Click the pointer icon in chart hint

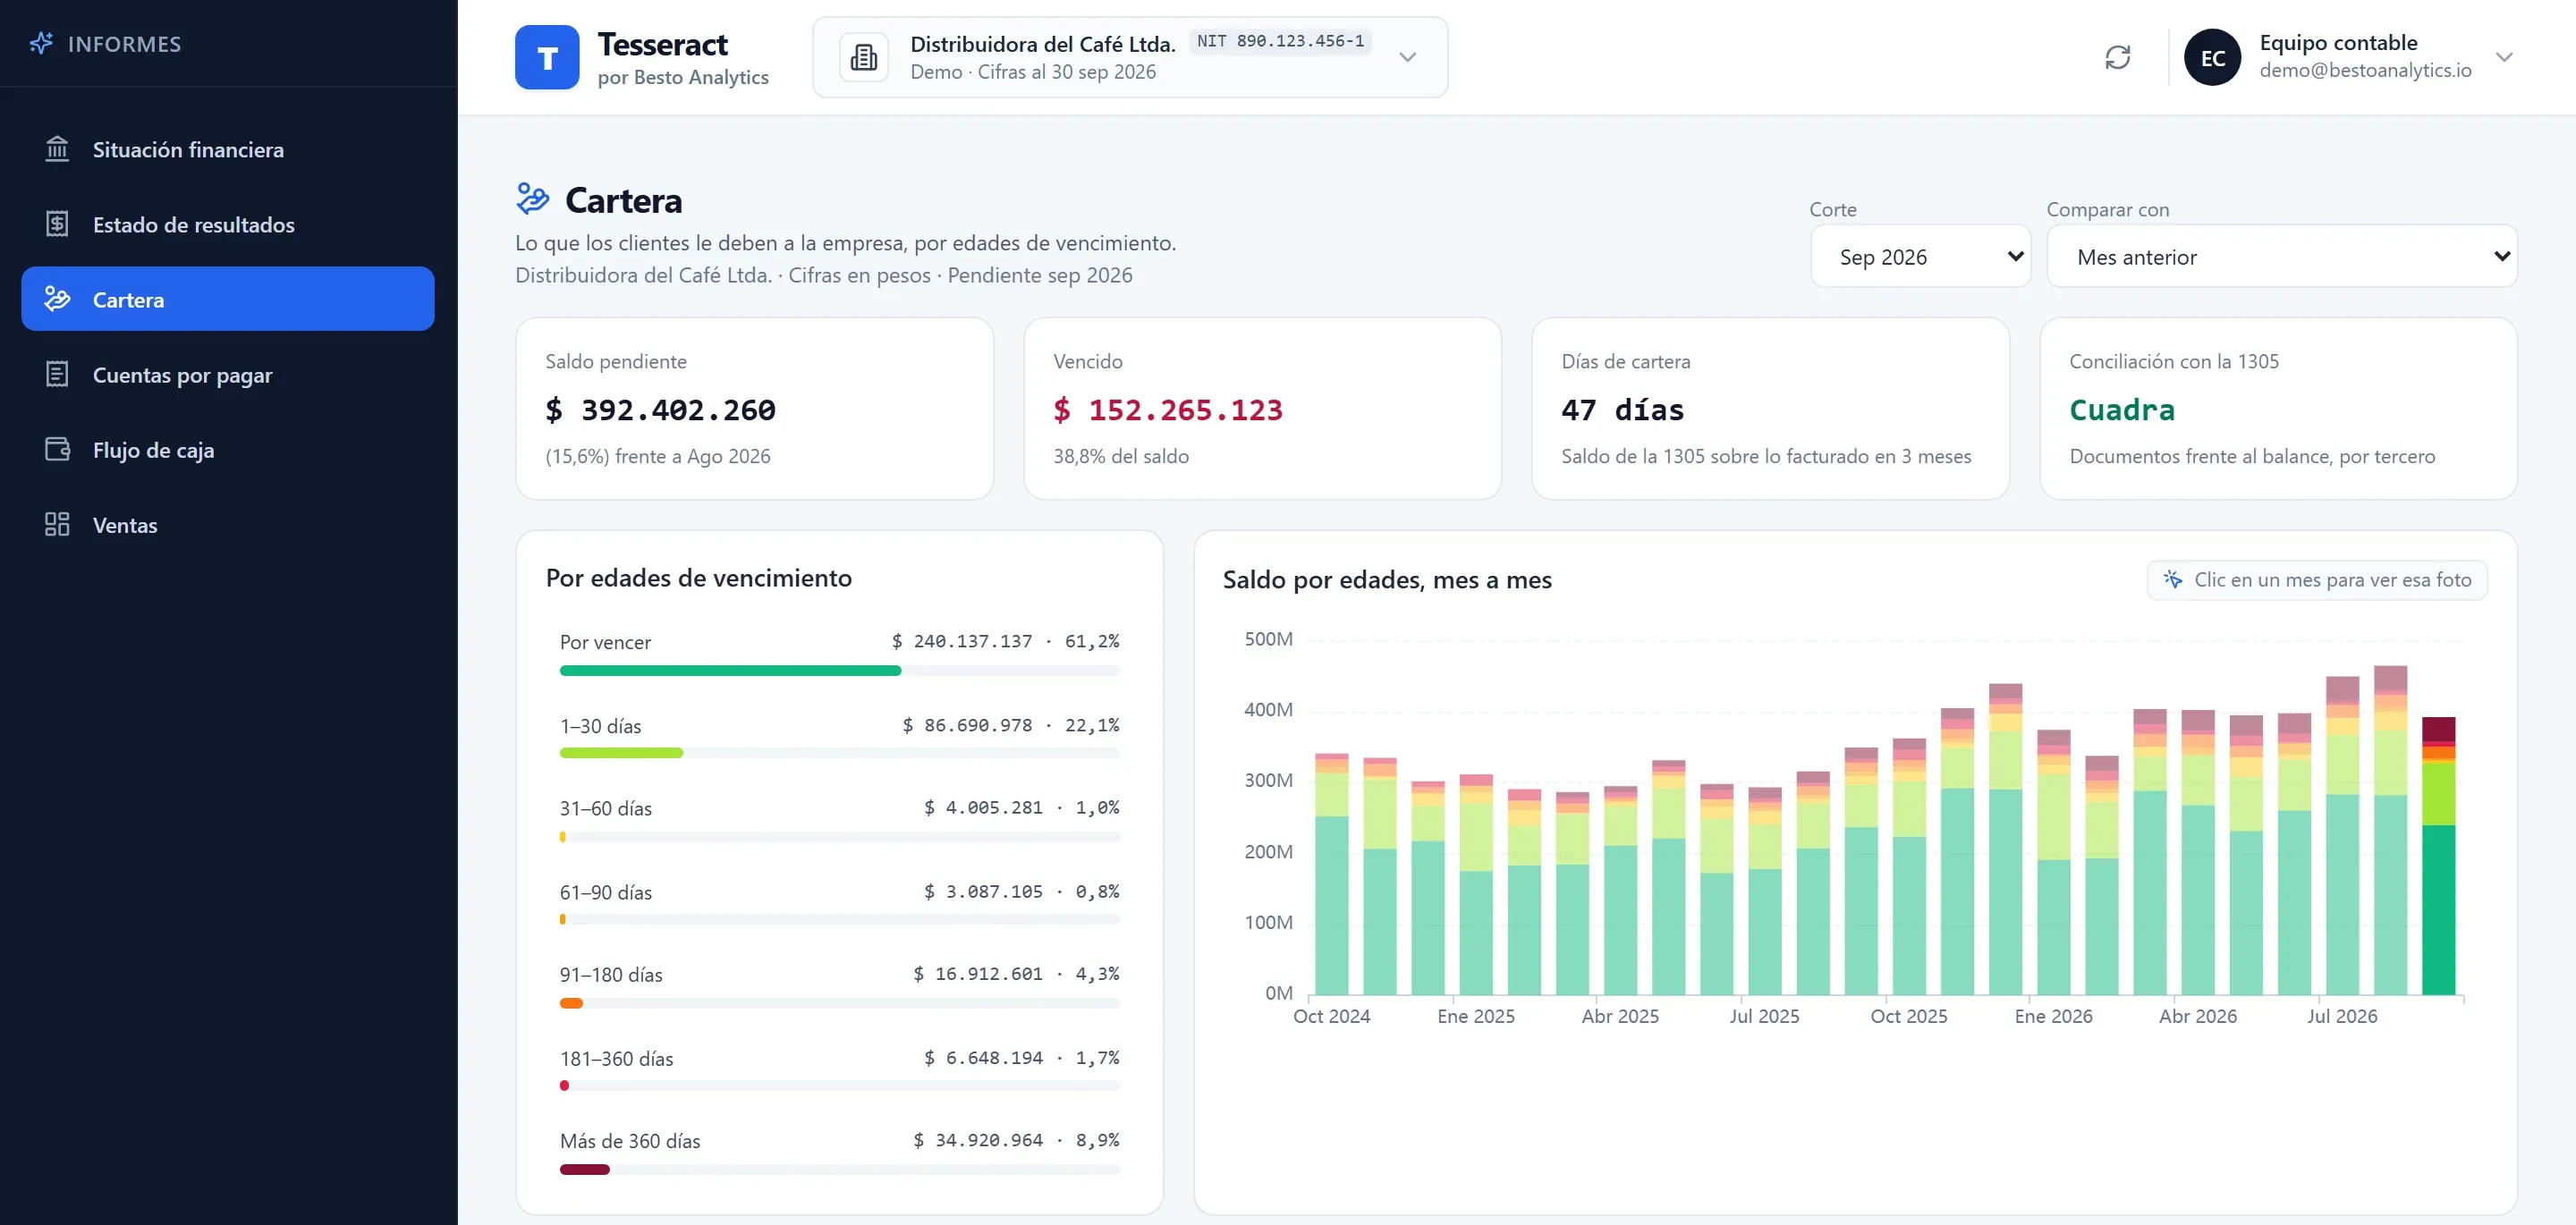pos(2173,579)
